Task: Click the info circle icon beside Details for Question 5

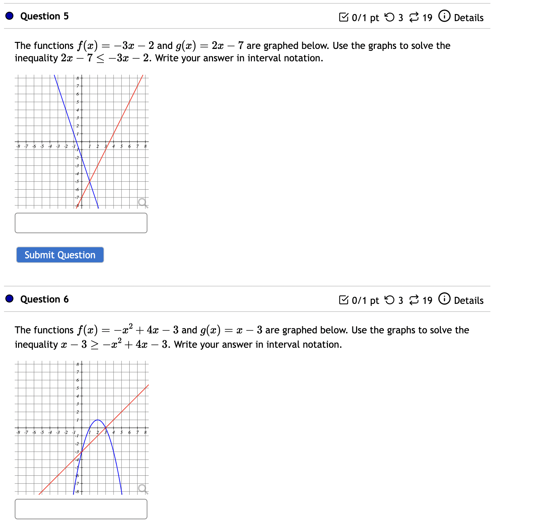Action: 444,17
